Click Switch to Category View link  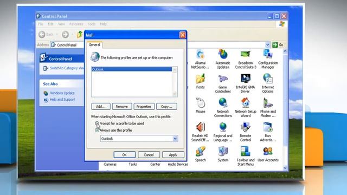[67, 68]
